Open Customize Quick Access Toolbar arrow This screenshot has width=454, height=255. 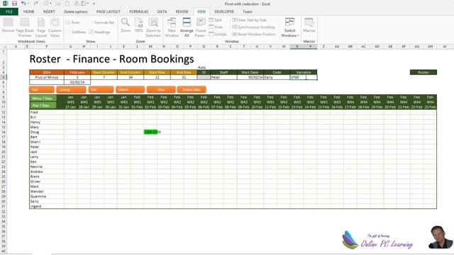pos(94,4)
